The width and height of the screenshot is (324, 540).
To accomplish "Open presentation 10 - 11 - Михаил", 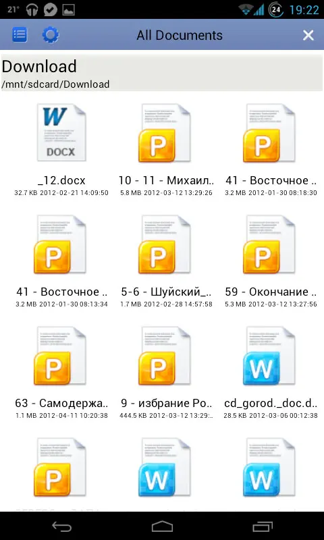I will tap(165, 133).
